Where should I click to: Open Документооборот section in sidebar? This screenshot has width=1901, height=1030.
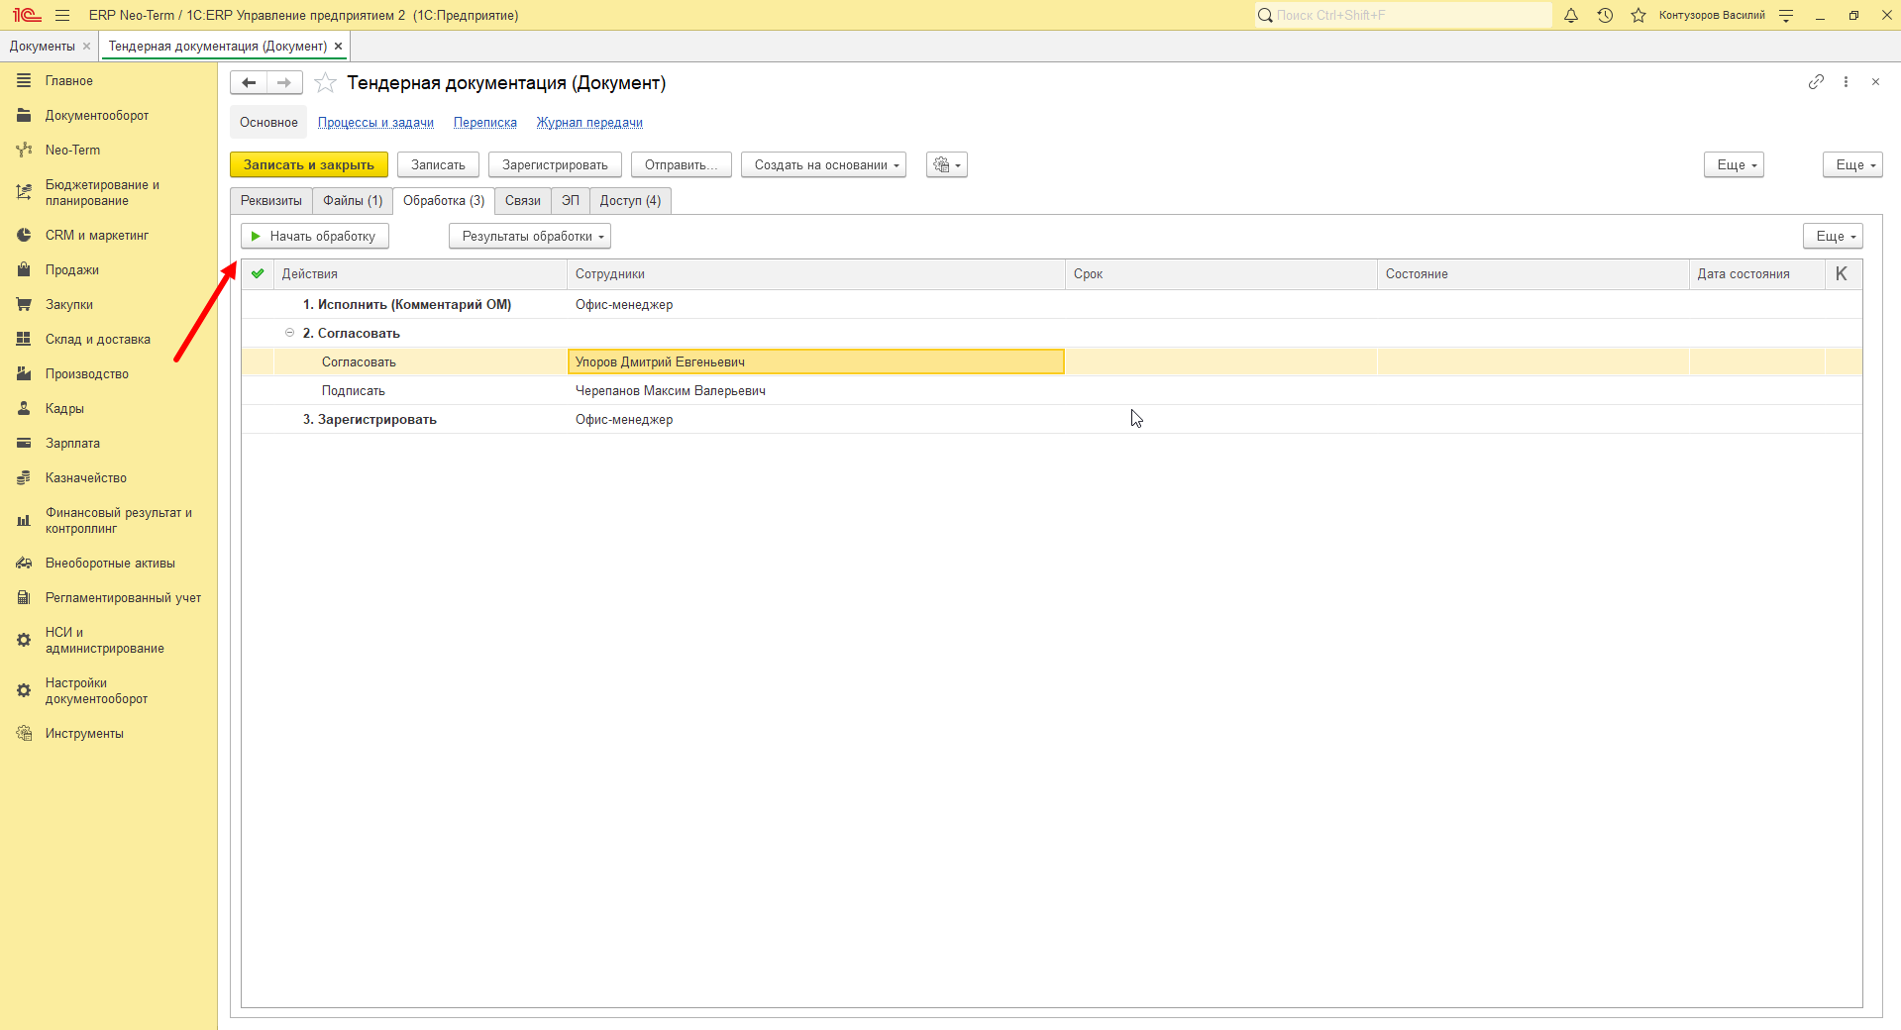pyautogui.click(x=97, y=115)
